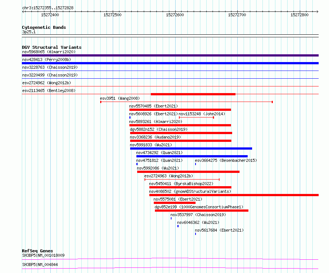Click the nsv4751812 (Quan2021) label
The width and height of the screenshot is (329, 273).
click(159, 160)
